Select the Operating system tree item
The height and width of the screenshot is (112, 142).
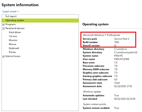coord(40,20)
